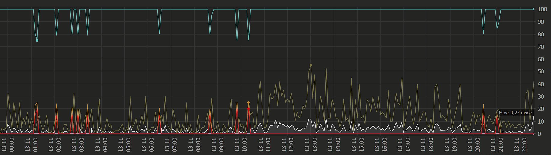The height and width of the screenshot is (155, 551).
Task: Click the cyan endpoint marker at value 100
Action: [x=533, y=9]
